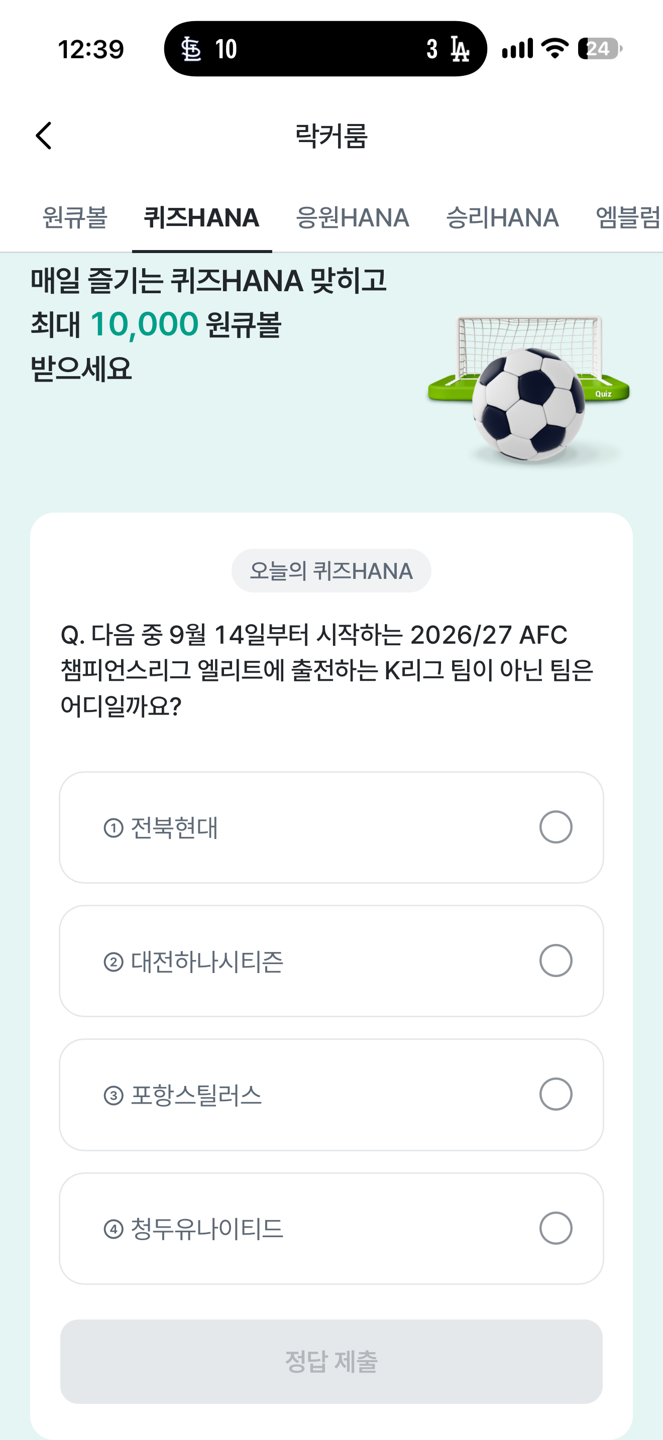Viewport: 663px width, 1440px height.
Task: Select the 대전하나시티즌 radio button
Action: click(x=556, y=961)
